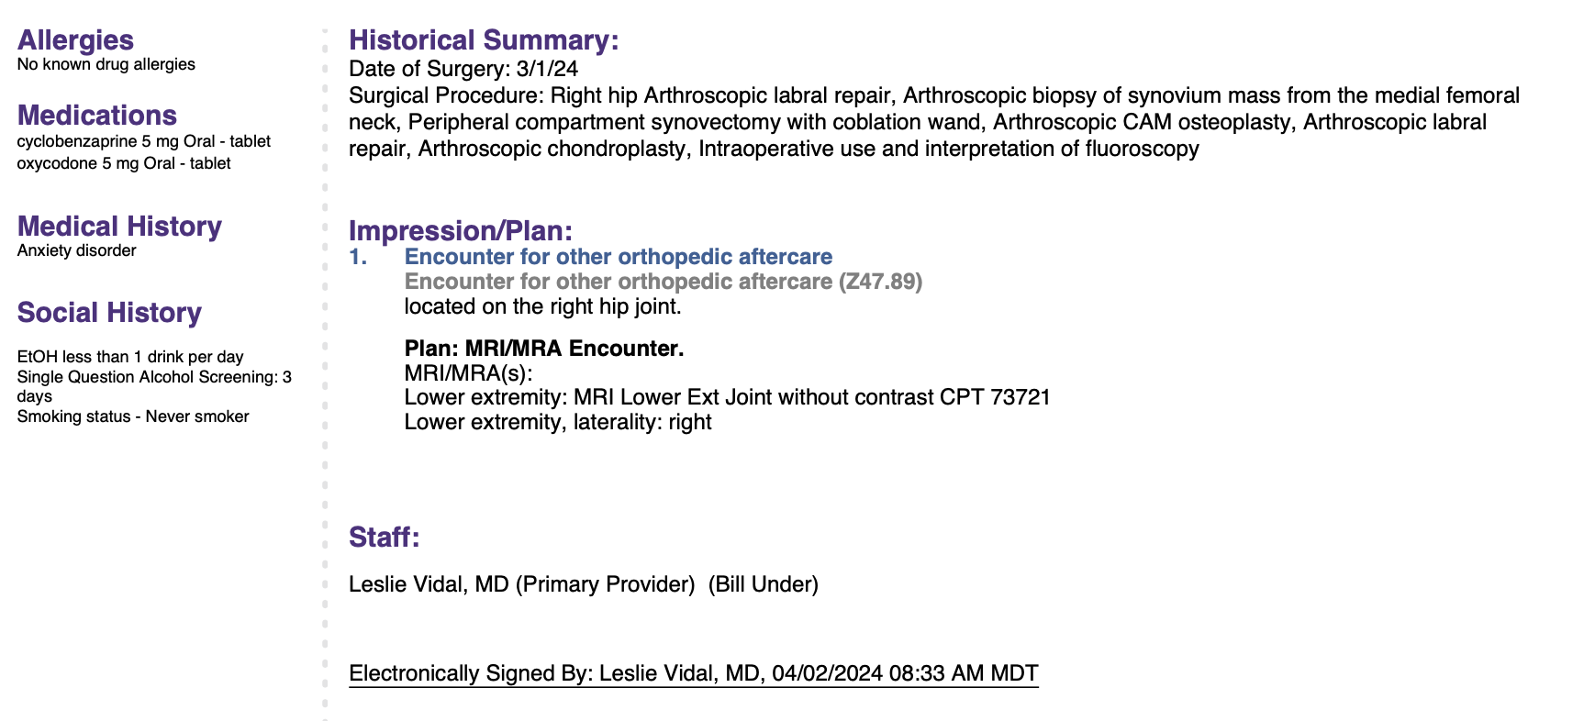1595x721 pixels.
Task: Click the Social History heading
Action: coord(109,313)
